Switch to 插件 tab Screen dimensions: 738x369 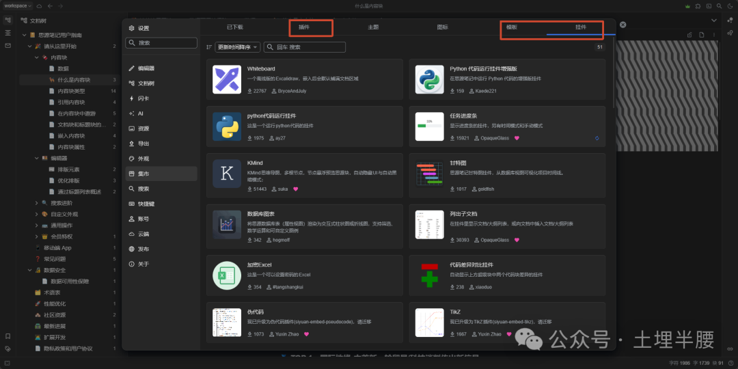(304, 27)
